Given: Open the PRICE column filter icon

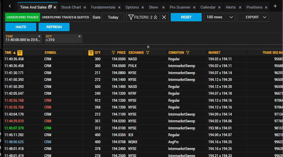Looking at the screenshot, I should 113,53.
